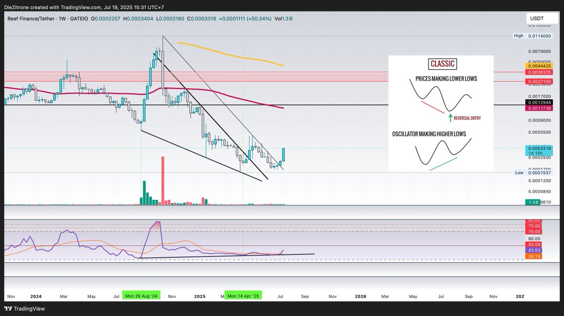Image resolution: width=564 pixels, height=316 pixels.
Task: Click the magenta 0.0011738 price label
Action: (539, 108)
